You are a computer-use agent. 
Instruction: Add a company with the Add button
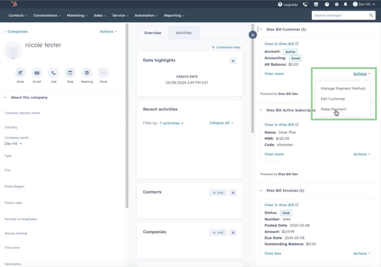(x=218, y=233)
